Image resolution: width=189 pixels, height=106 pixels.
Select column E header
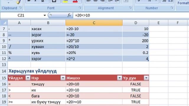click(159, 23)
